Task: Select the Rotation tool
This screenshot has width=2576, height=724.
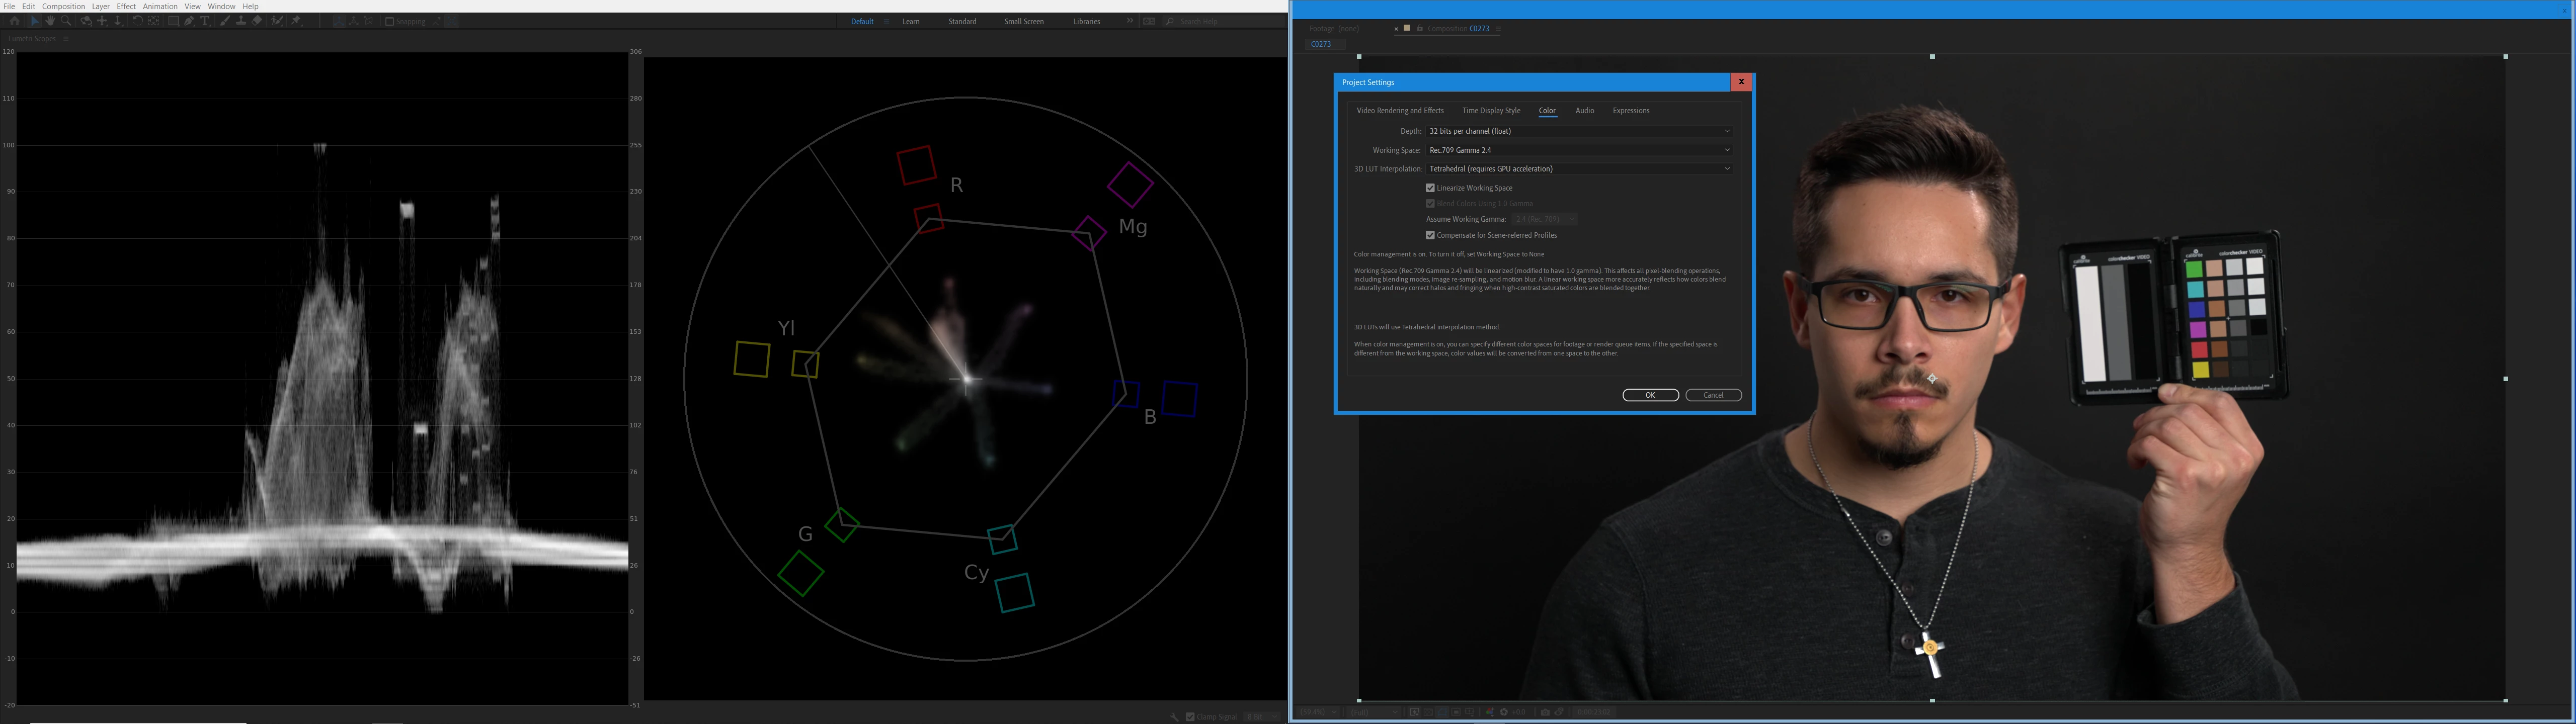Action: 138,21
